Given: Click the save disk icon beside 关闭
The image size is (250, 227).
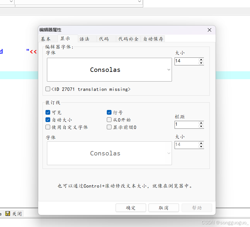Looking at the screenshot, I should pos(7,214).
